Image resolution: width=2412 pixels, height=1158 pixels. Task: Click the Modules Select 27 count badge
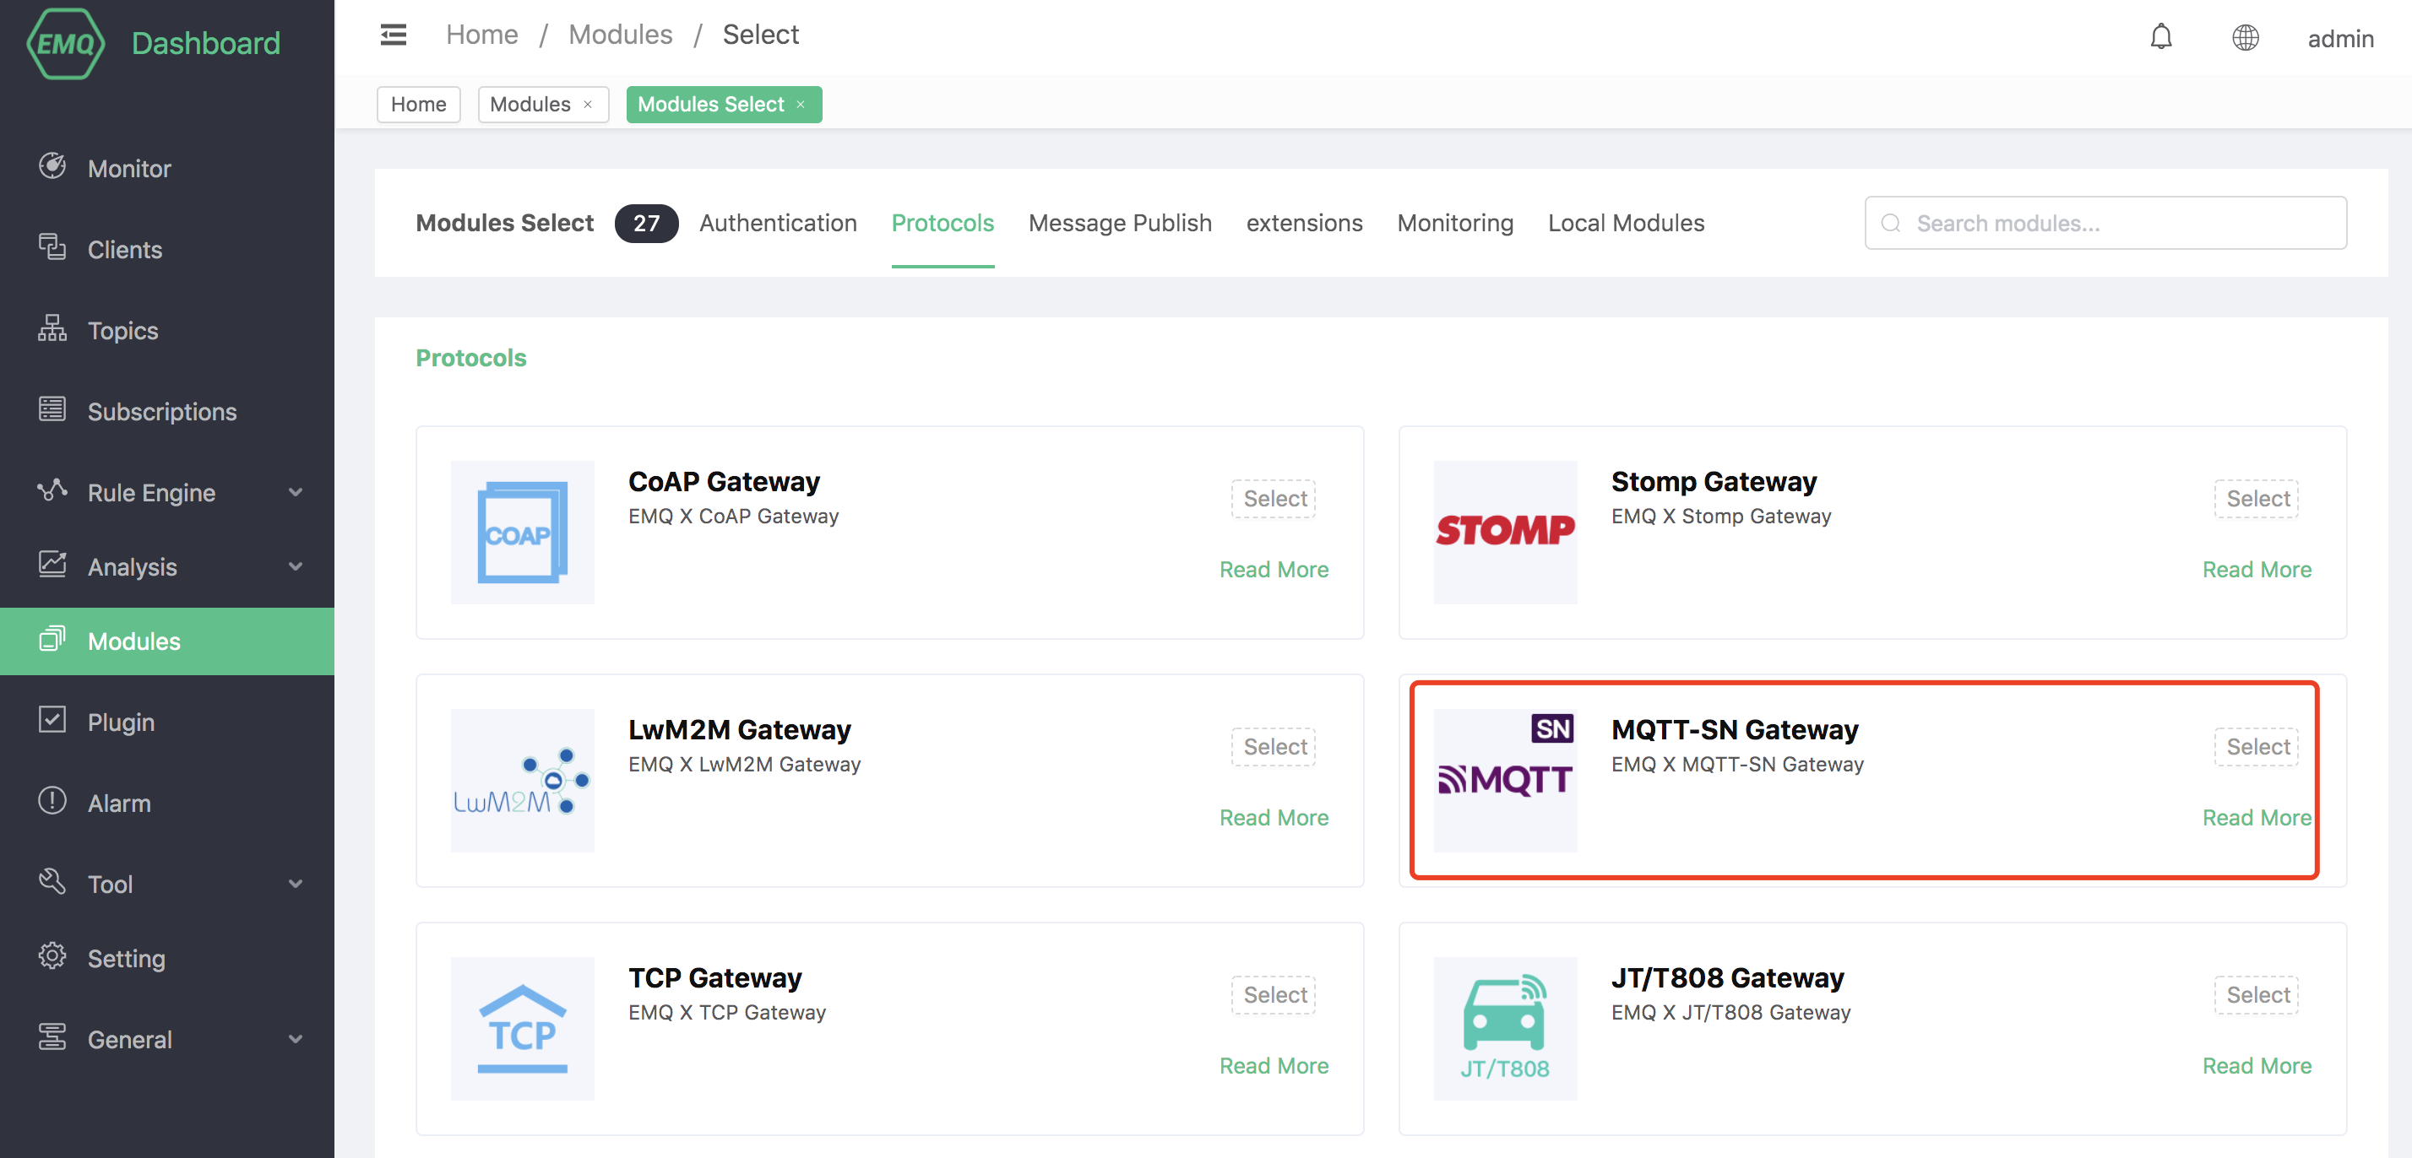pos(646,223)
